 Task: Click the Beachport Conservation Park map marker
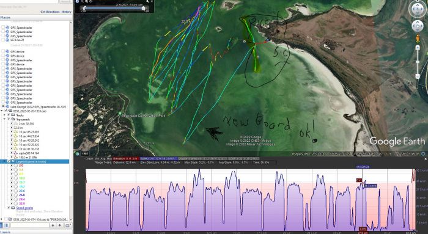(120, 113)
